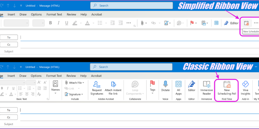Screen dimensions: 259x129
Task: Click the scheduling poll icon in simplified ribbon
Action: tap(246, 23)
